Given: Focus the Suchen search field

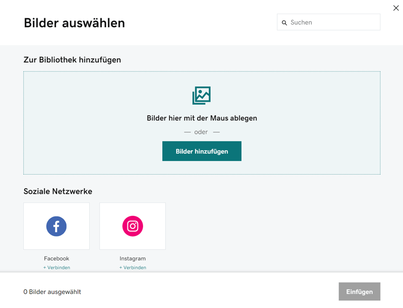Looking at the screenshot, I should pos(332,22).
